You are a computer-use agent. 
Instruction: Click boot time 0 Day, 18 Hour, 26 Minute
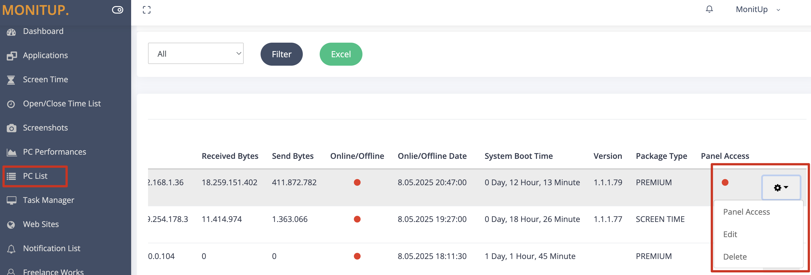pyautogui.click(x=532, y=219)
